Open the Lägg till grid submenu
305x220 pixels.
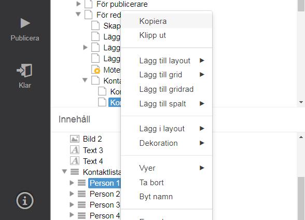(x=167, y=75)
